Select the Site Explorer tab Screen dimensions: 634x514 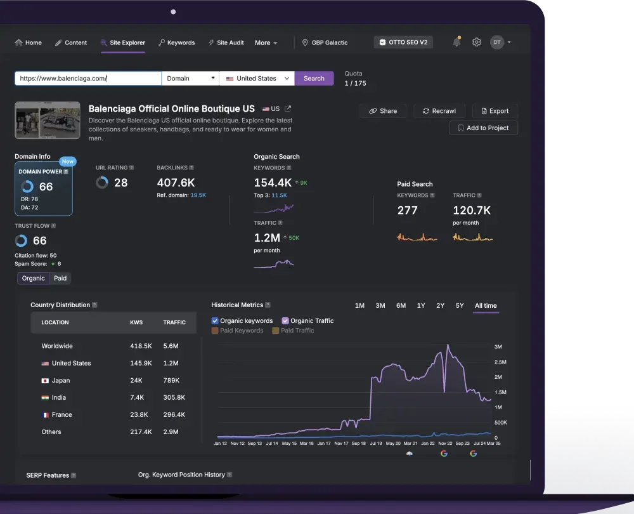pyautogui.click(x=123, y=43)
